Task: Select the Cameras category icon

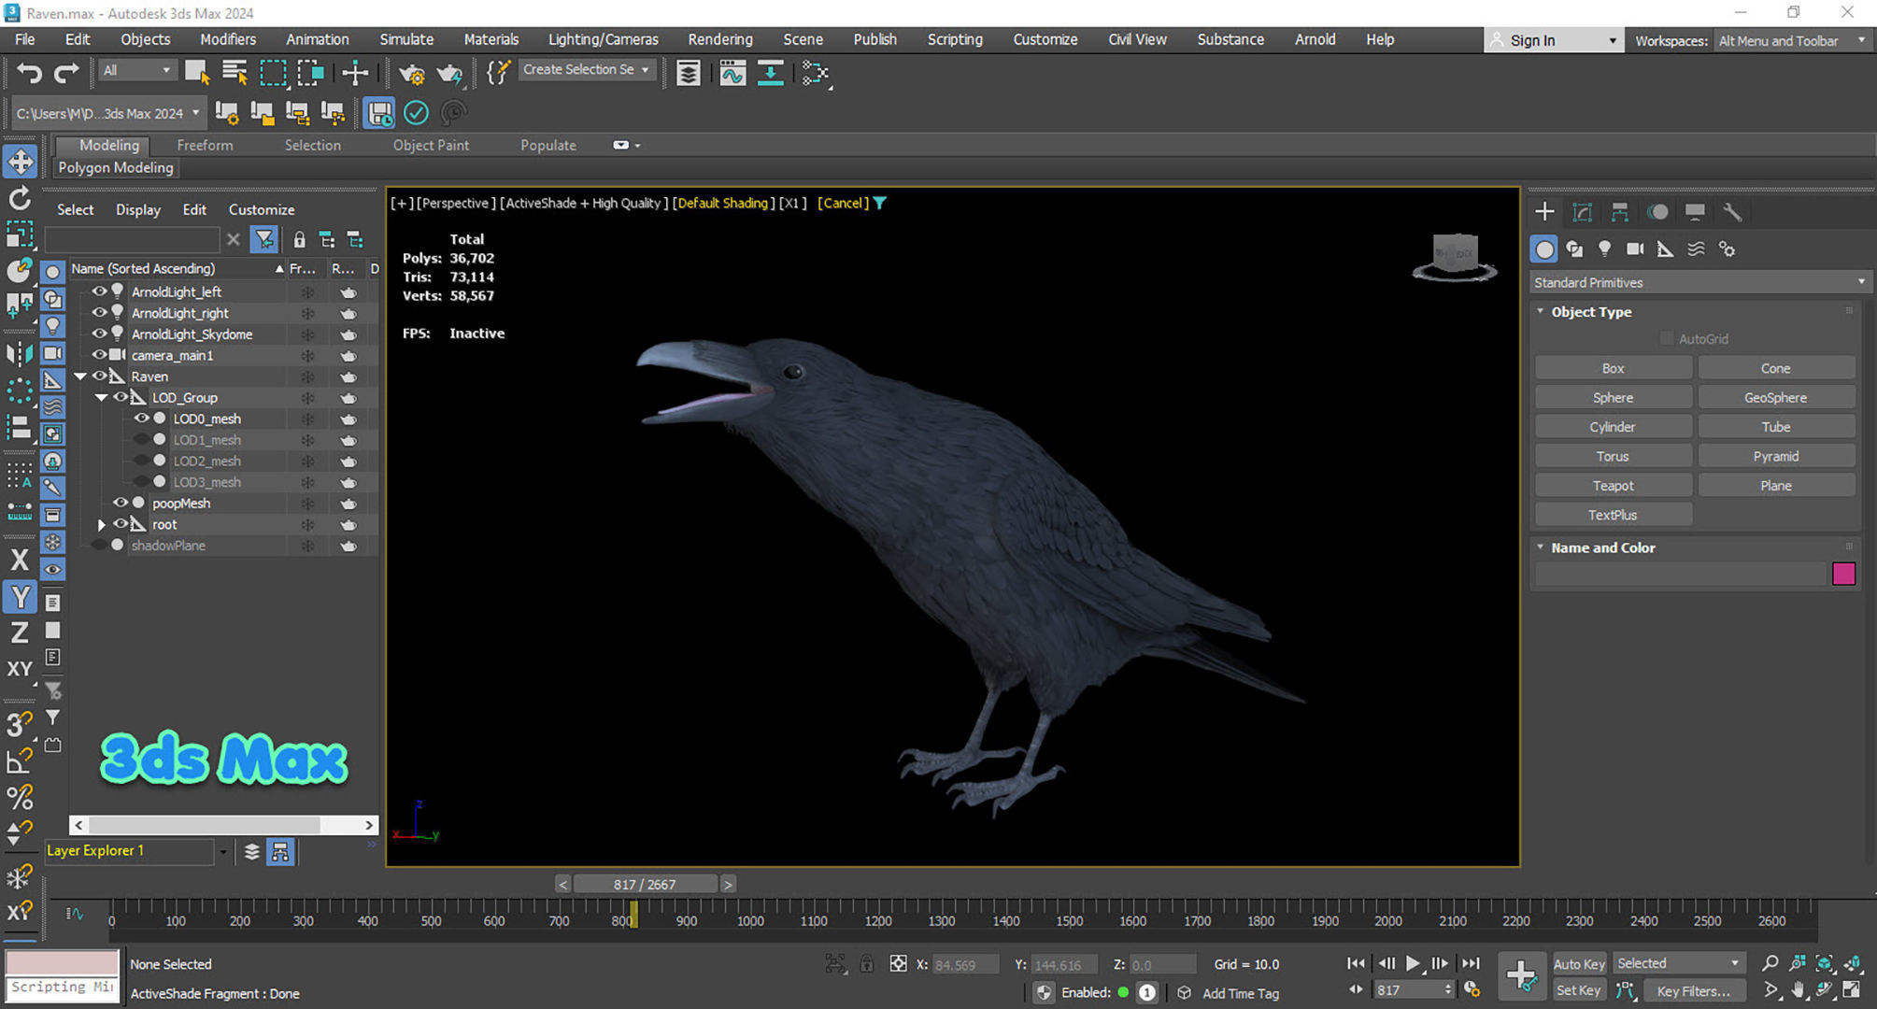Action: coord(1635,249)
